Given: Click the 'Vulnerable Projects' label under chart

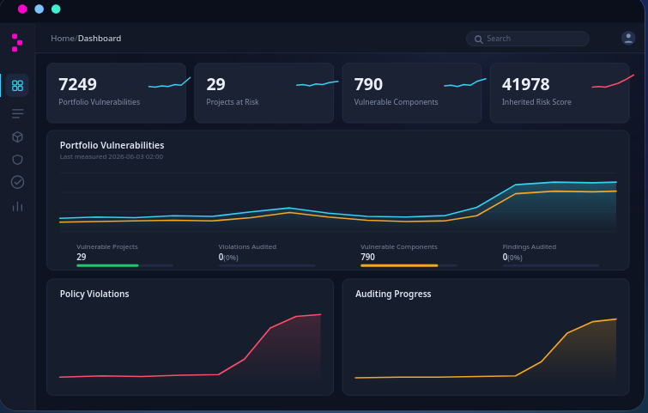Looking at the screenshot, I should point(107,246).
